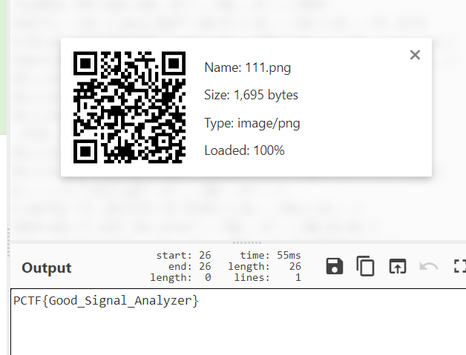Click the horizontal pane resize handle
466x355 pixels.
(246, 242)
